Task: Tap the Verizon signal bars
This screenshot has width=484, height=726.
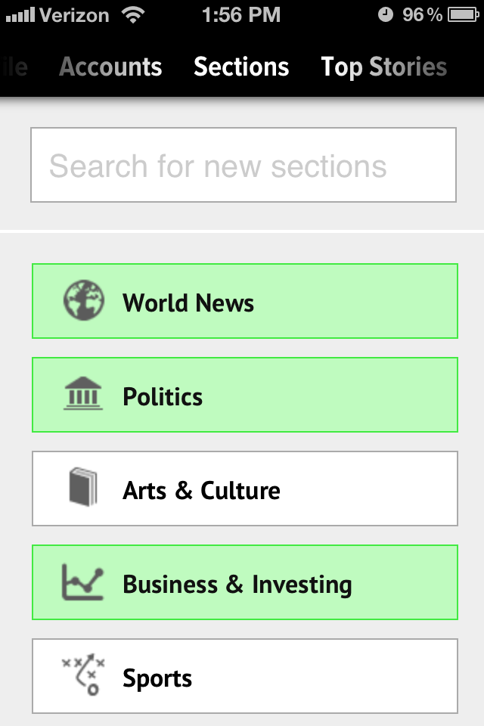Action: (x=20, y=15)
